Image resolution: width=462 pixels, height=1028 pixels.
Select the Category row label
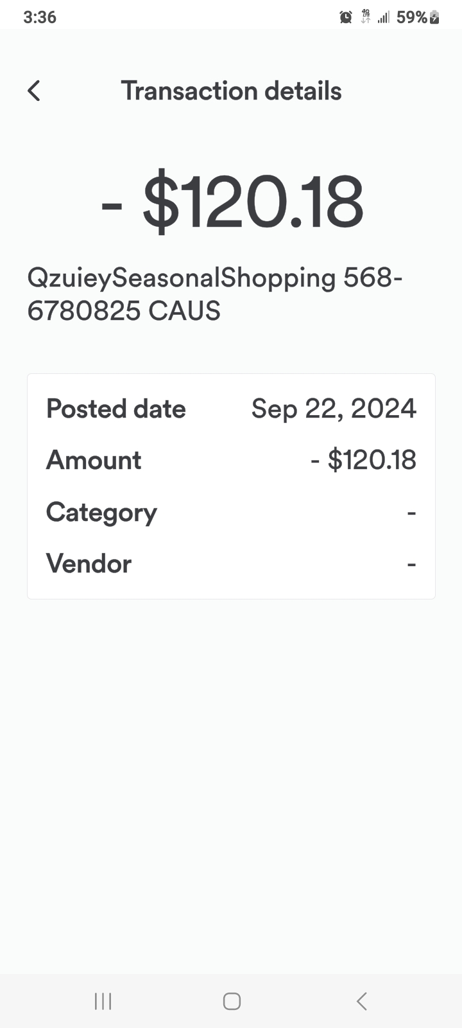pos(101,513)
